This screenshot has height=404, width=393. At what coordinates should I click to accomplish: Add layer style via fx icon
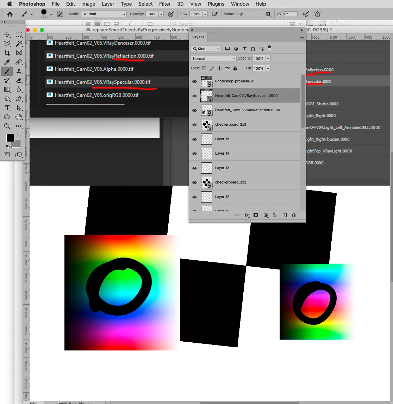247,215
